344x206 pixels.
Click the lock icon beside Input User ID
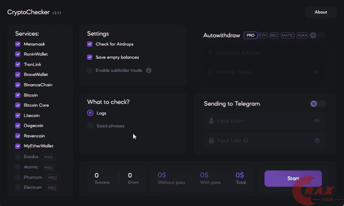(x=211, y=140)
